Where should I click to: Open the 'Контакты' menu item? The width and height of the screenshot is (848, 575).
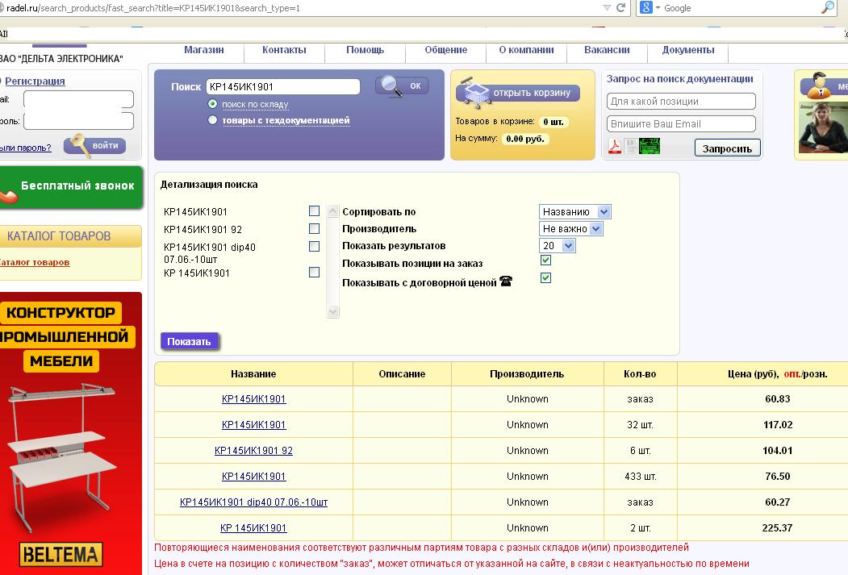pos(284,50)
